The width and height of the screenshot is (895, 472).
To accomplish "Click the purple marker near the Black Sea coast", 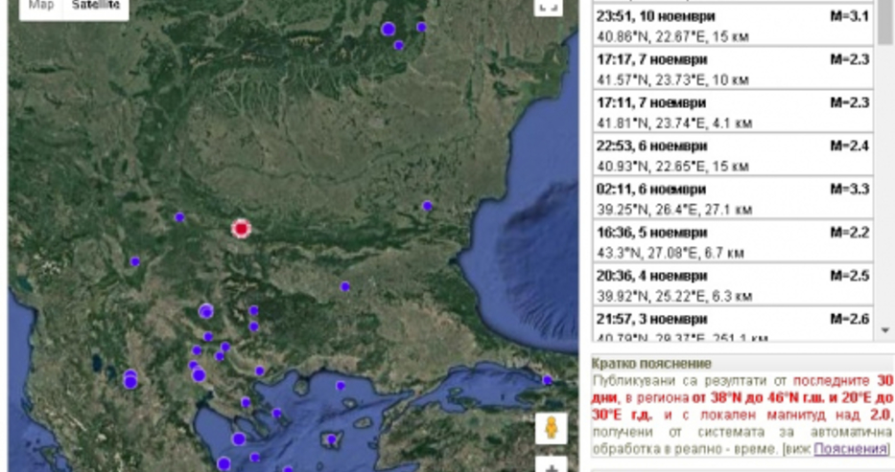I will click(427, 205).
